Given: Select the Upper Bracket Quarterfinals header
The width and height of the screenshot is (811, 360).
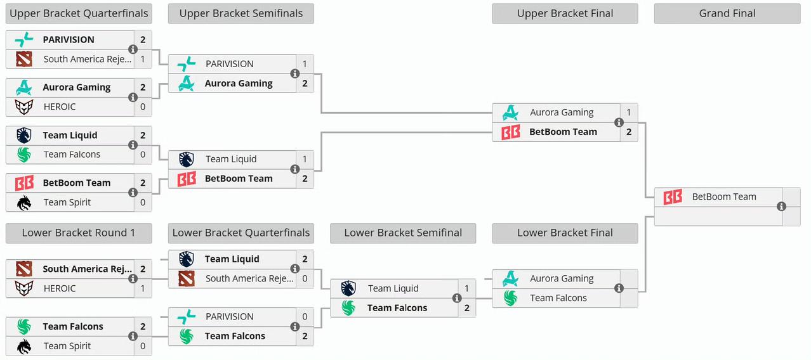Looking at the screenshot, I should click(79, 13).
